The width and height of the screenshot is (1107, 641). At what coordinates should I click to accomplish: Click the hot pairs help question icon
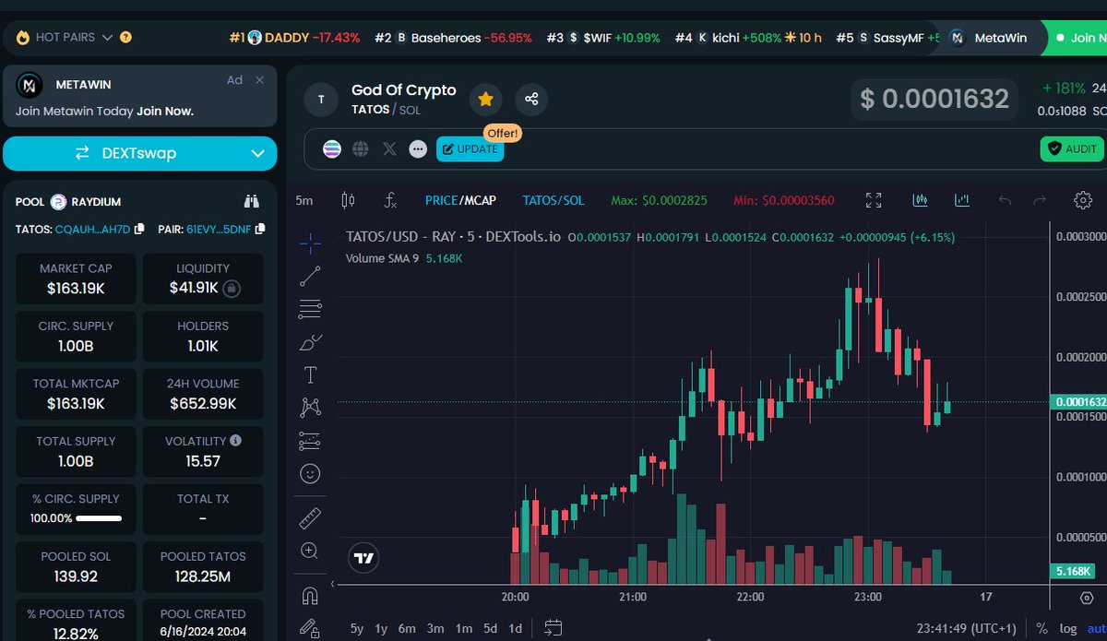[x=125, y=38]
